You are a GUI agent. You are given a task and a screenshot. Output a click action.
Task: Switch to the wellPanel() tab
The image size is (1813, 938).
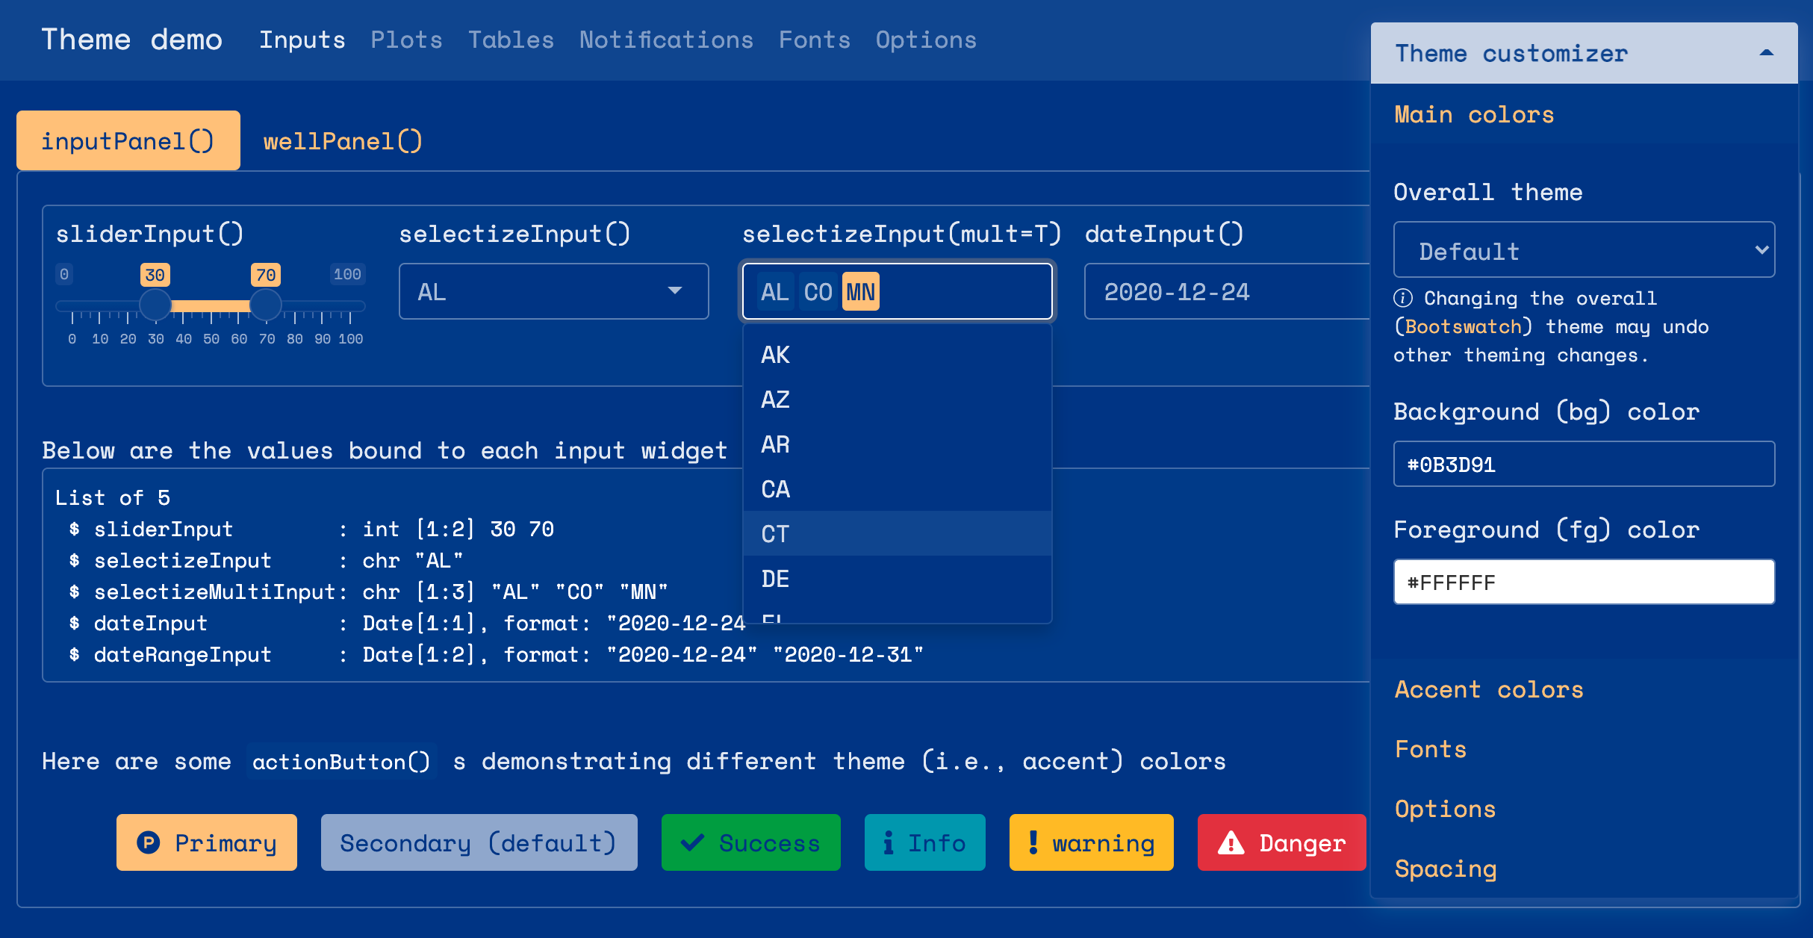click(343, 141)
